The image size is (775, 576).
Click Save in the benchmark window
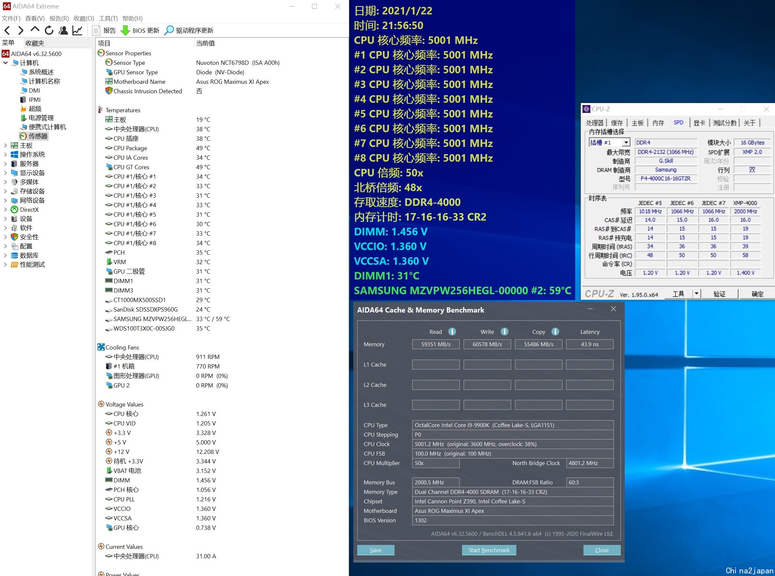tap(376, 550)
